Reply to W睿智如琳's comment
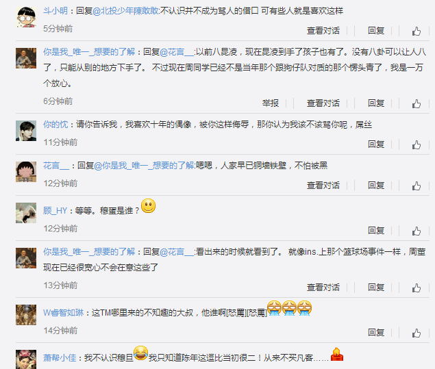 click(376, 333)
